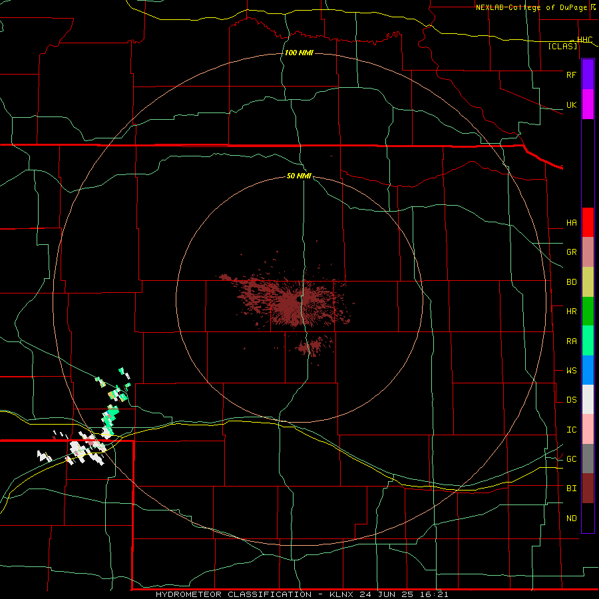
Task: Click the [CLAS] units label
Action: (562, 46)
